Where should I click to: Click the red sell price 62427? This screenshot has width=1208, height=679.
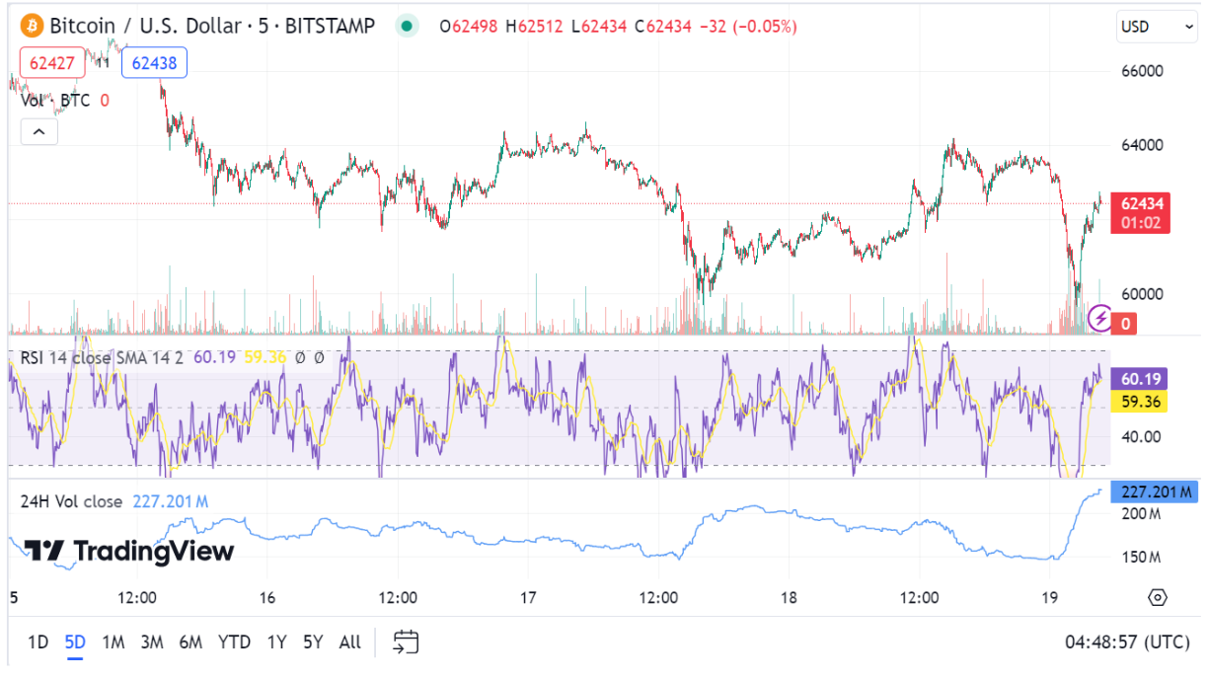52,63
